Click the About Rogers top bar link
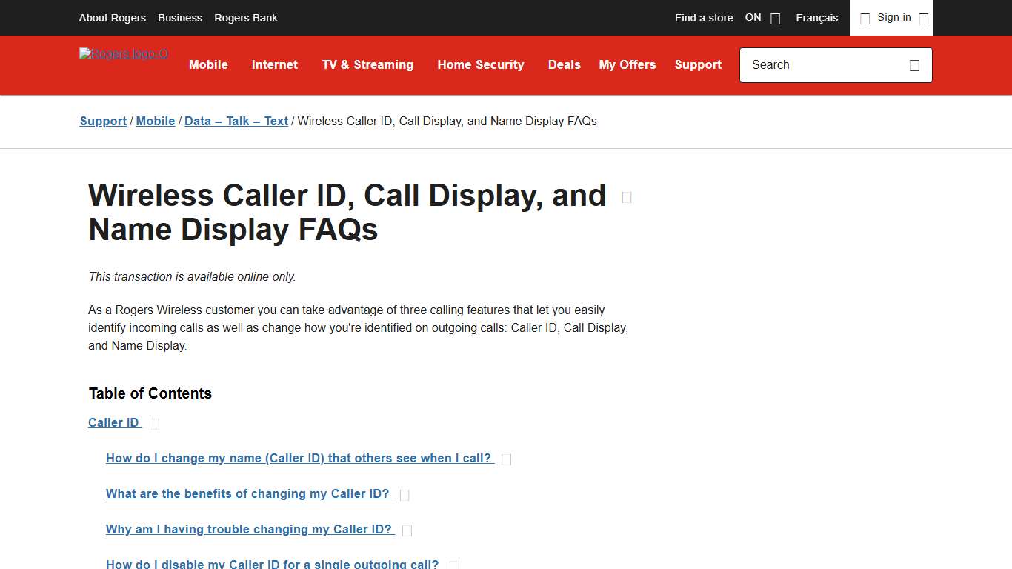Image resolution: width=1012 pixels, height=569 pixels. pyautogui.click(x=112, y=18)
